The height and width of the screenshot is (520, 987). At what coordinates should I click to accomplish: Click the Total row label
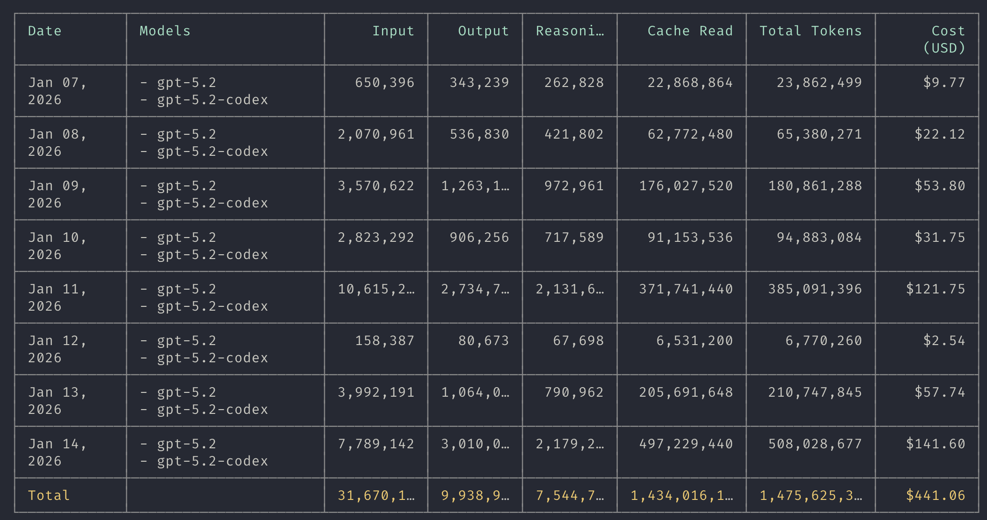pyautogui.click(x=49, y=496)
